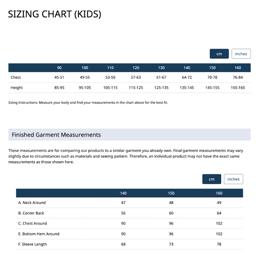Viewport: 260px width, 260px height.
Task: Click the Finished Garment Measurements heading bar
Action: [x=129, y=135]
